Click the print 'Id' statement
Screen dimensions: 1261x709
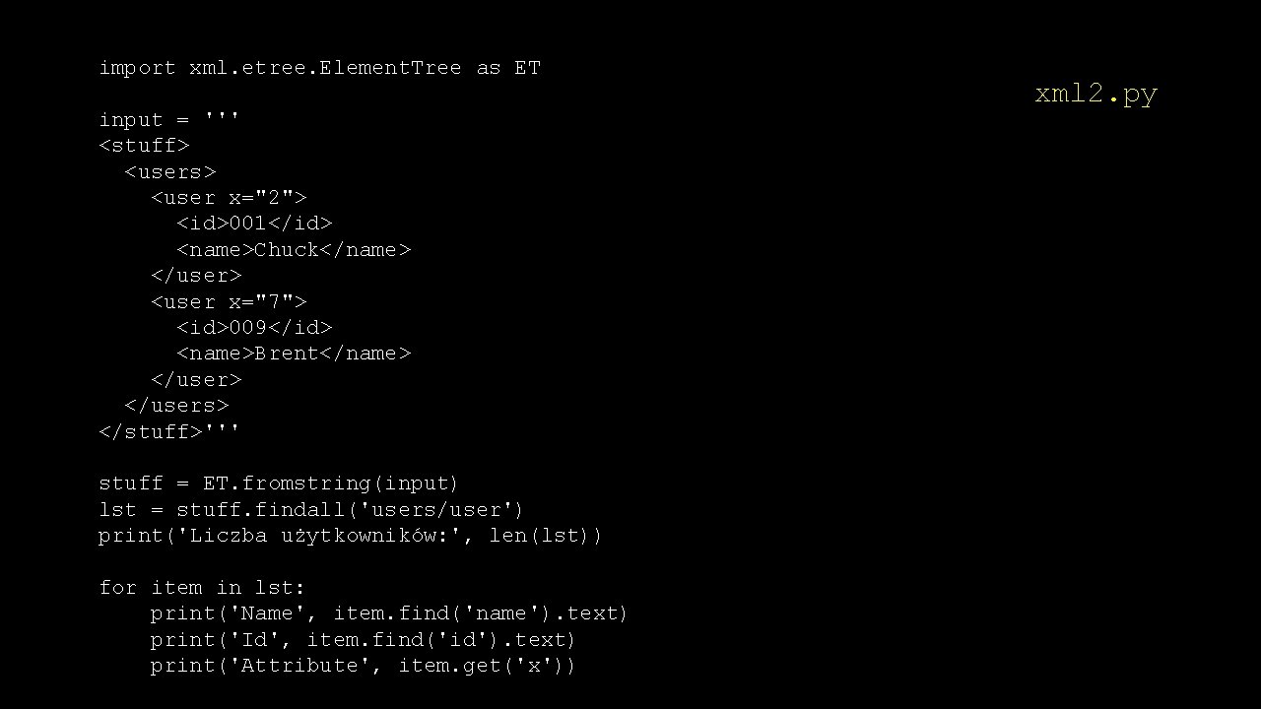click(363, 640)
